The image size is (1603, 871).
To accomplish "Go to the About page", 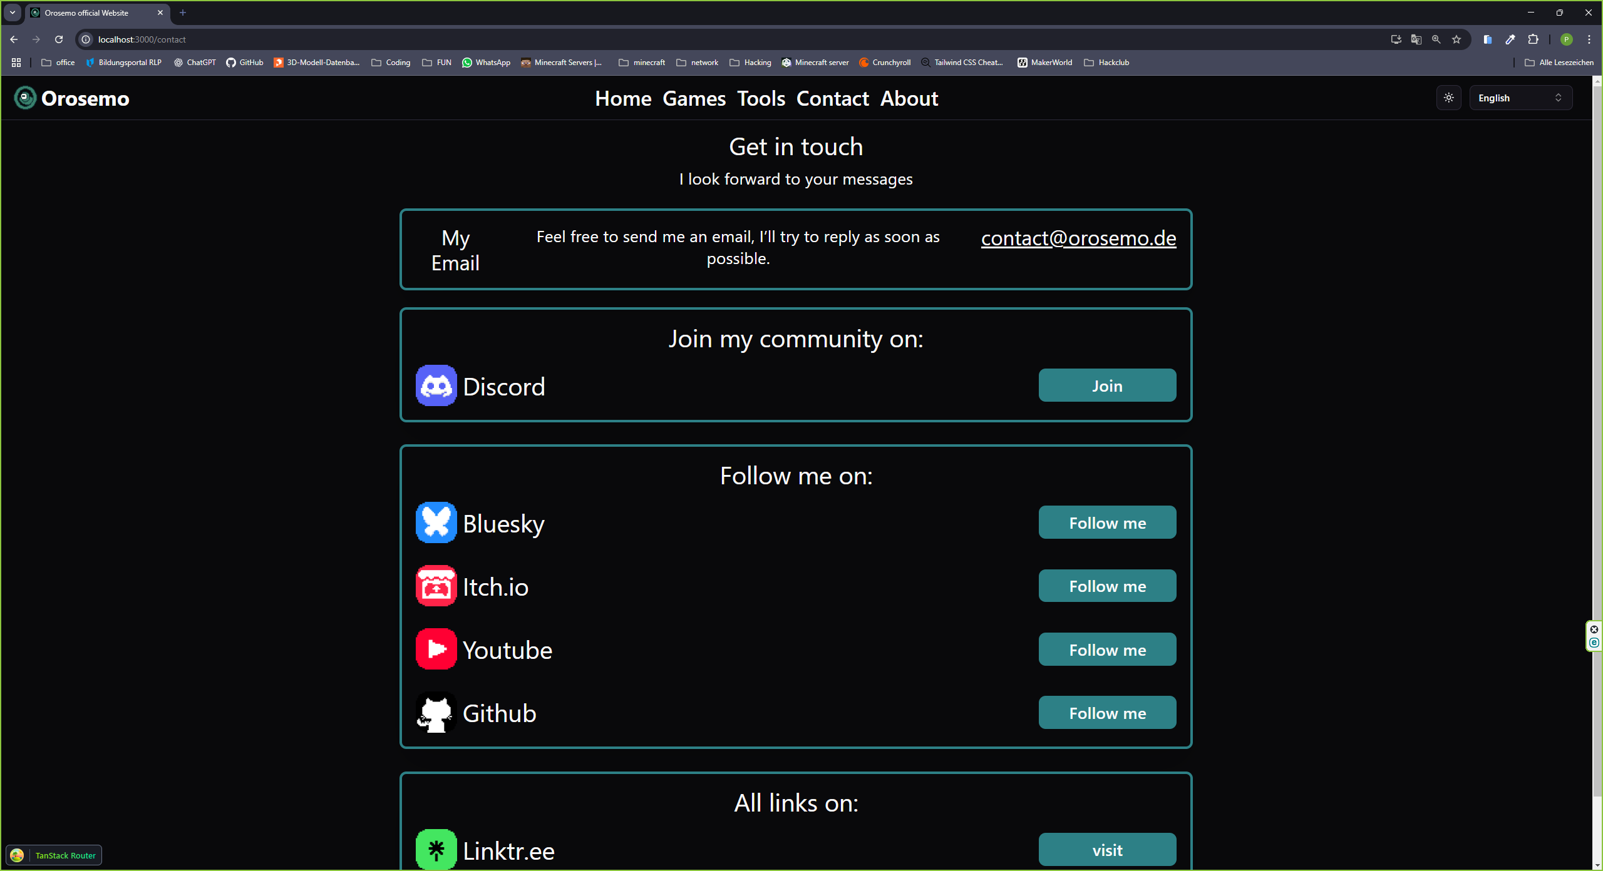I will point(909,98).
